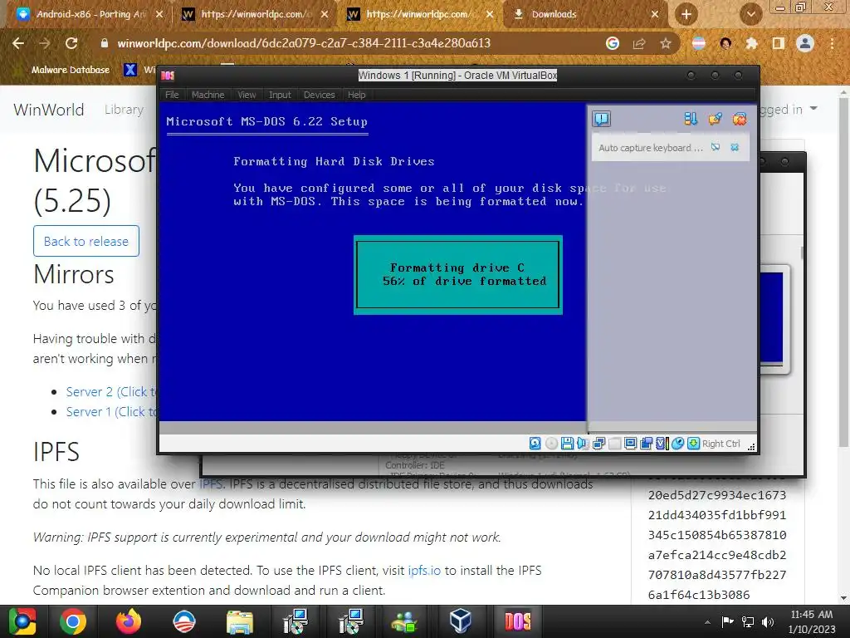Download from the Server 1 mirror link
850x638 pixels.
click(111, 412)
